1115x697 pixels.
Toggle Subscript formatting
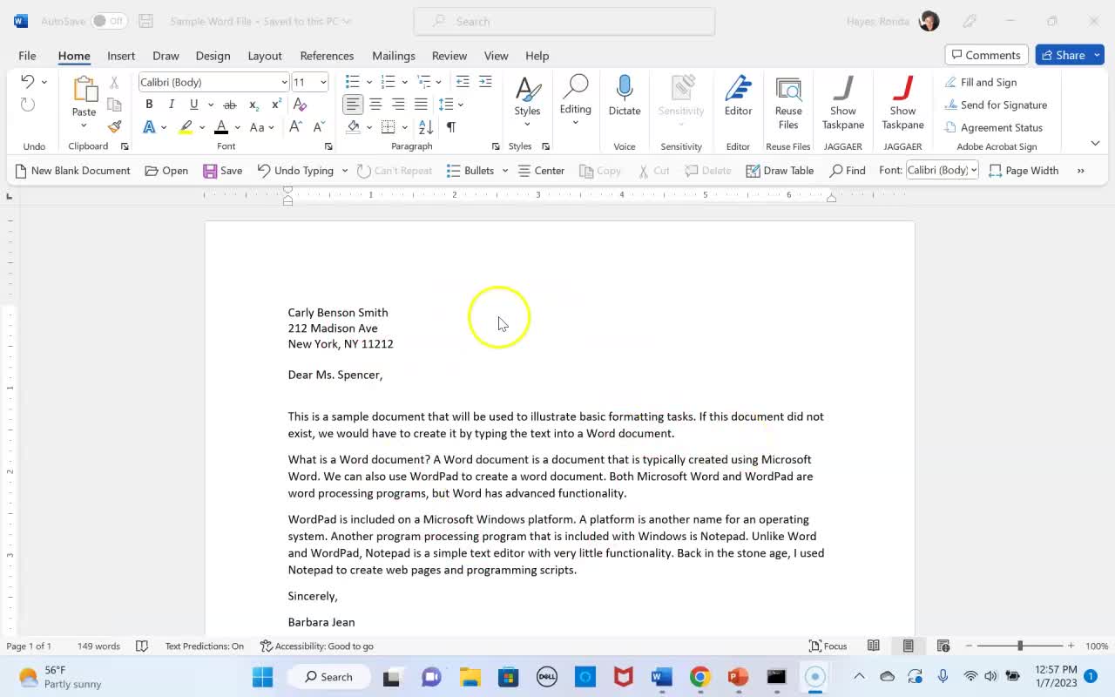point(253,105)
